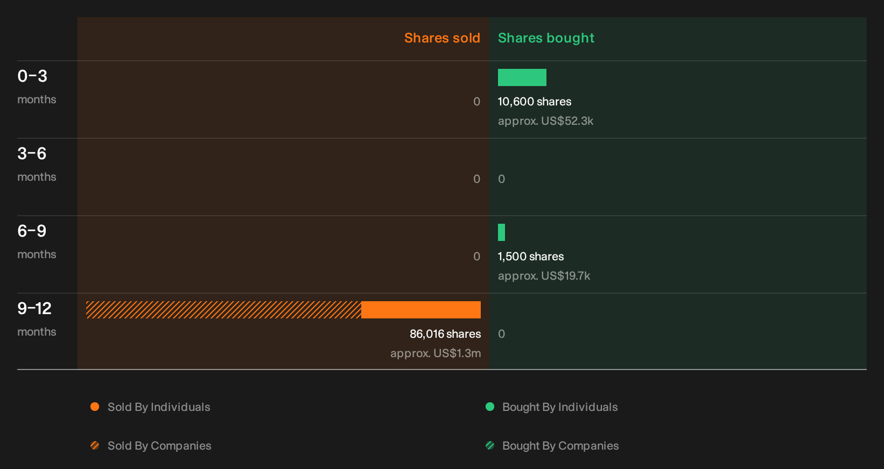
Task: Click the solid orange sold-by-individuals bar segment
Action: (x=421, y=310)
